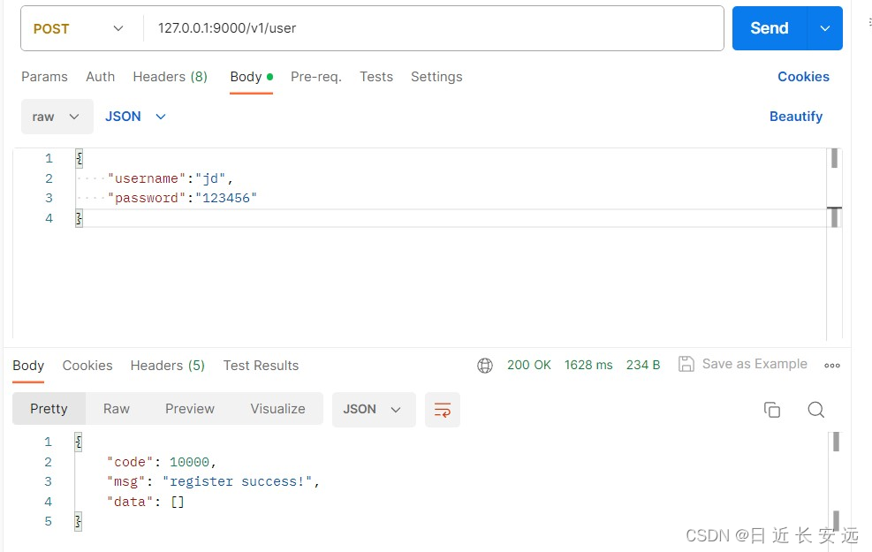Image resolution: width=872 pixels, height=552 pixels.
Task: Click the 1628 ms response time
Action: (x=588, y=366)
